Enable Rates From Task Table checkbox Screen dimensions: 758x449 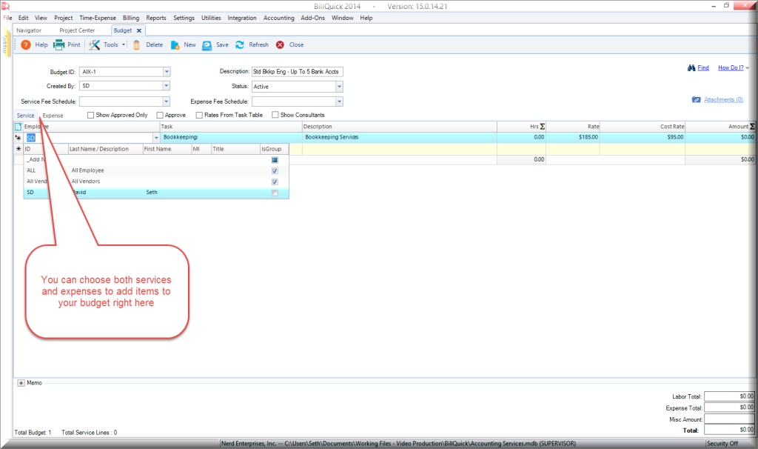[x=198, y=115]
